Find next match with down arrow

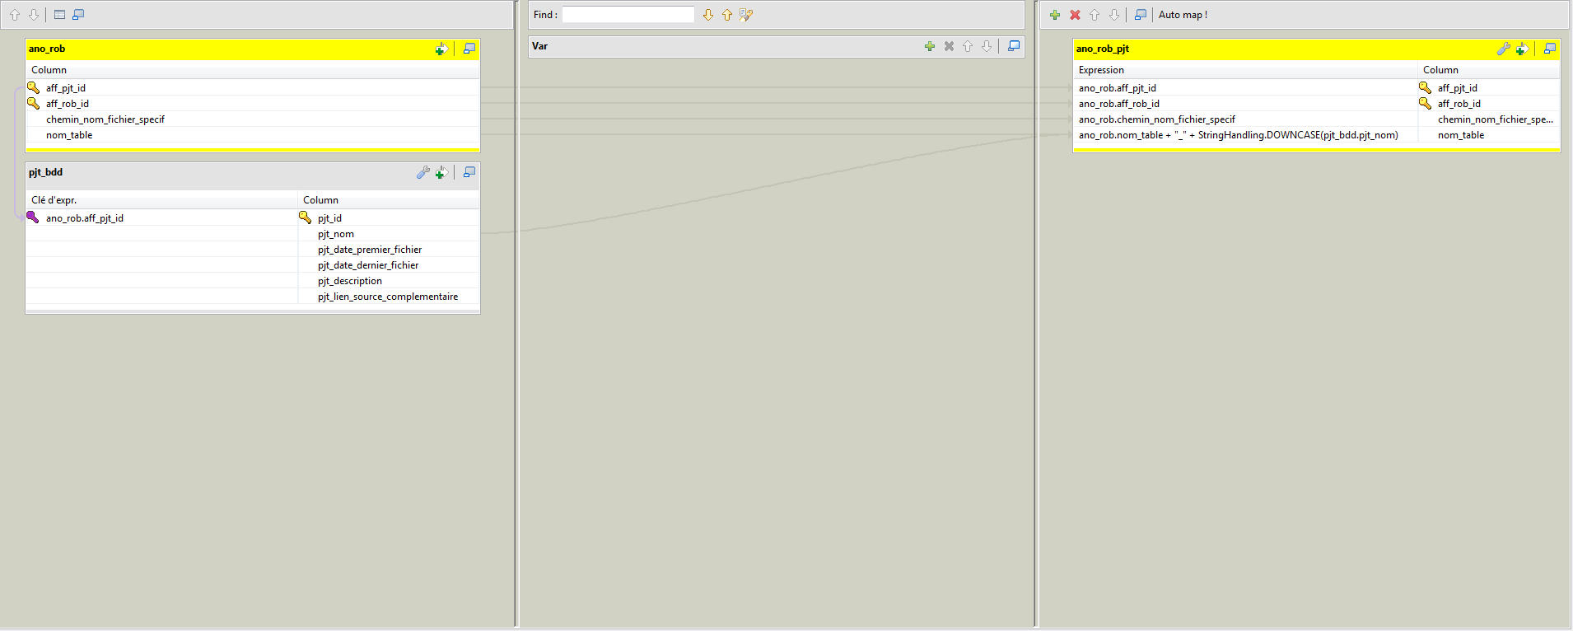tap(708, 15)
